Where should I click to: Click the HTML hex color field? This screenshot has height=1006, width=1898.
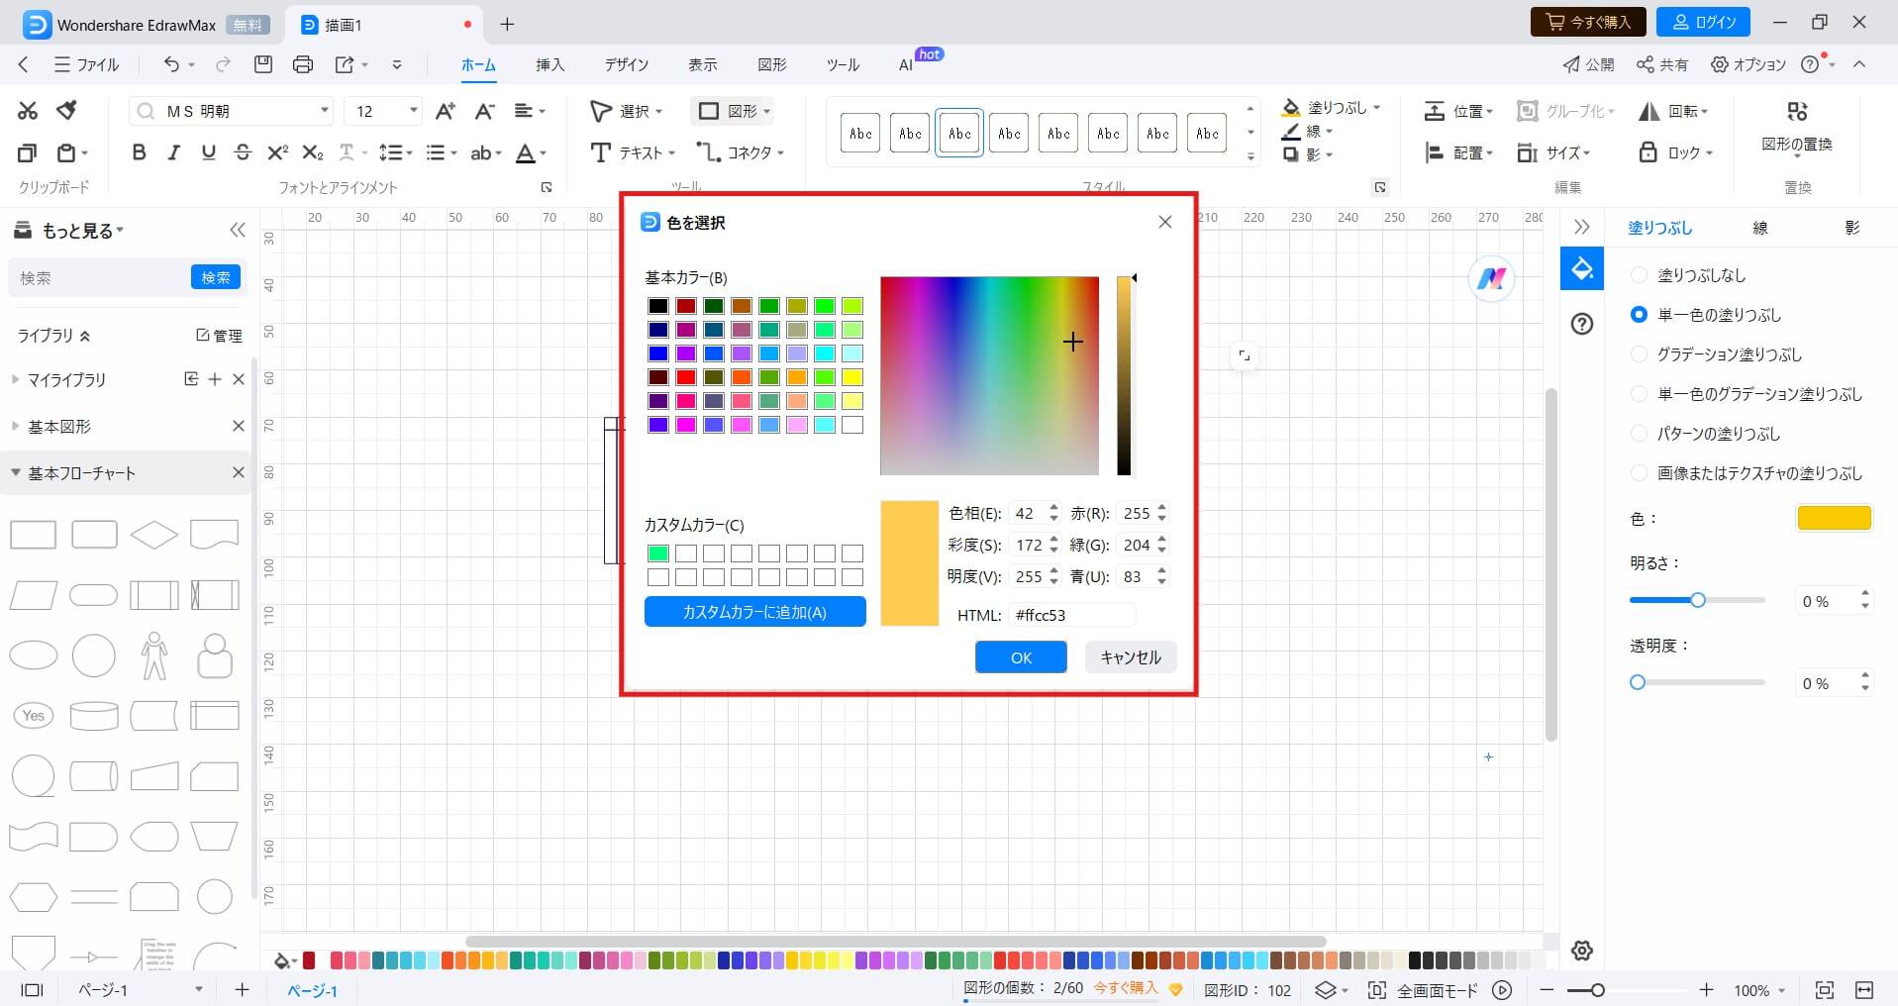[x=1071, y=615]
